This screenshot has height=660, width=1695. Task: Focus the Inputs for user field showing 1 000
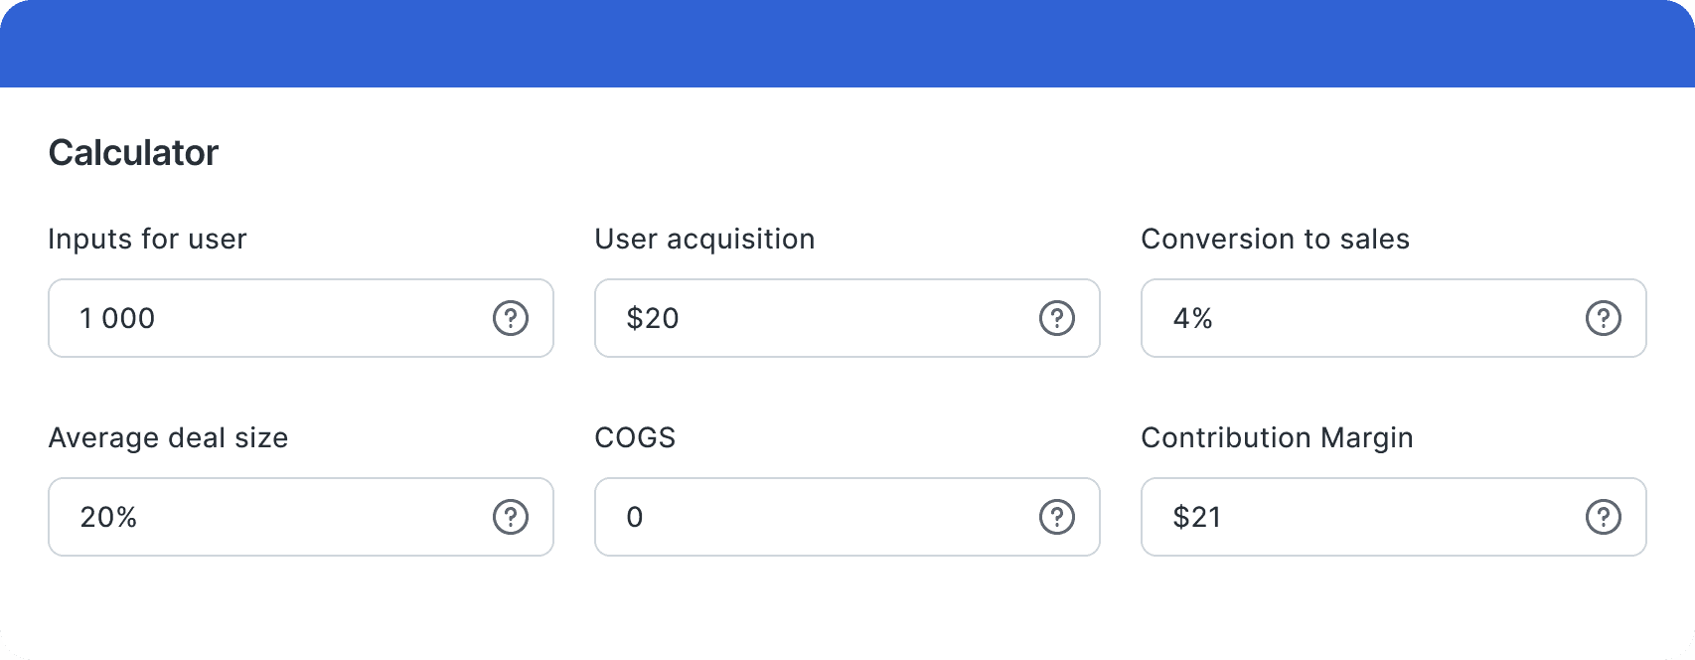point(268,318)
